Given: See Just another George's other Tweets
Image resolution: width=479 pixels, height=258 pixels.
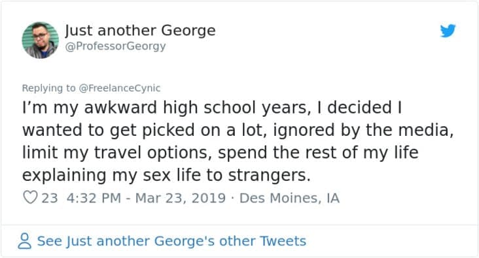Looking at the screenshot, I should 171,241.
